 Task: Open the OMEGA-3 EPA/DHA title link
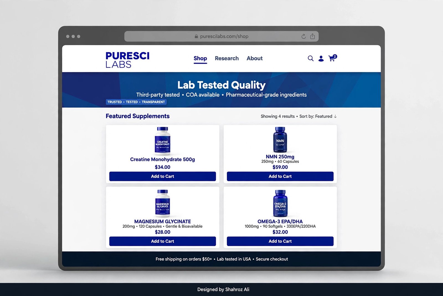pos(280,221)
